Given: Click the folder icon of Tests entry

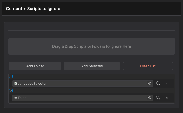Looking at the screenshot, I should (x=16, y=98).
